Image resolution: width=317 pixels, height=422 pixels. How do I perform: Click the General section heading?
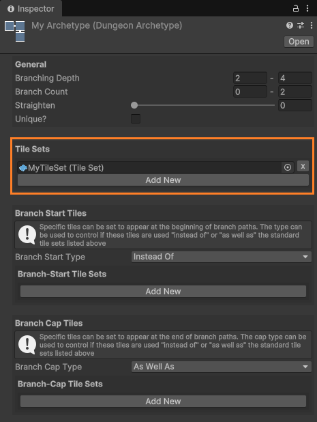pos(31,64)
